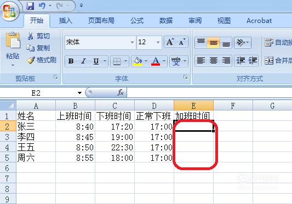Align cell text left

pos(201,61)
